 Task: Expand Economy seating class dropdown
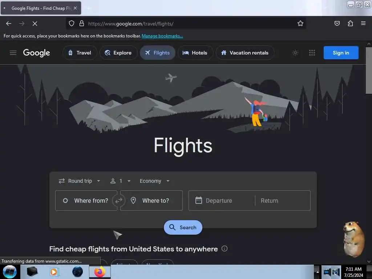coord(155,181)
